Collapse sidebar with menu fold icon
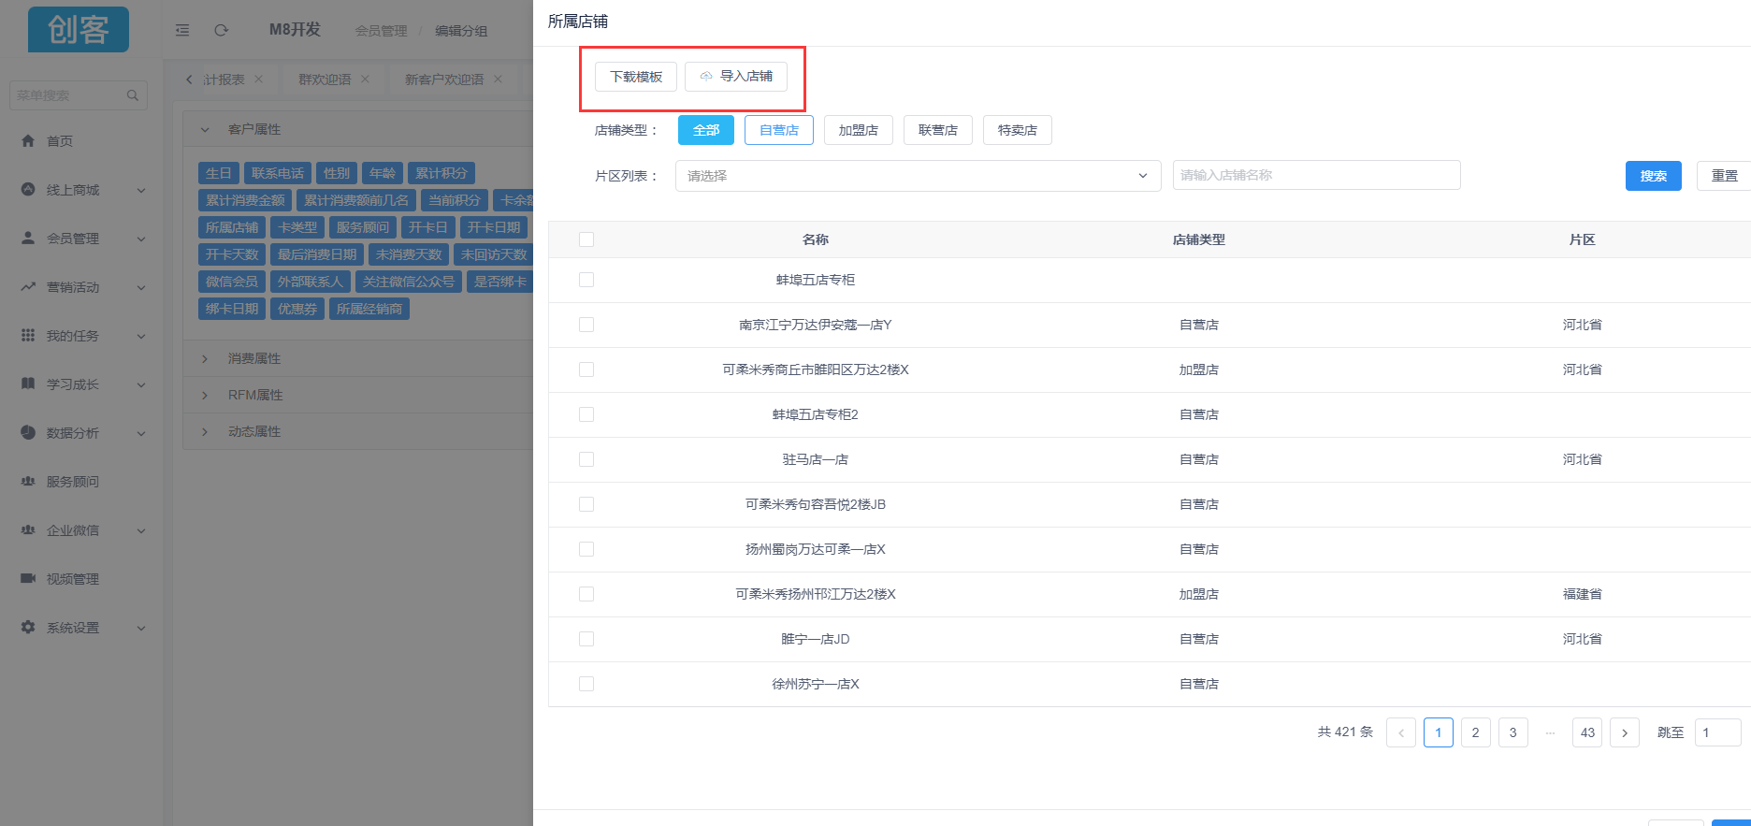This screenshot has width=1751, height=826. 182,30
